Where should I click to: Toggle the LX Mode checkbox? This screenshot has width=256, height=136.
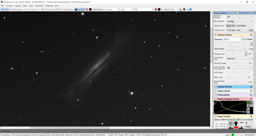243,39
